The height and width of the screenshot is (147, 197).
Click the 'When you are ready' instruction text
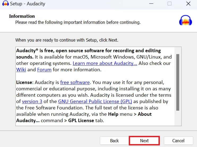coord(67,40)
